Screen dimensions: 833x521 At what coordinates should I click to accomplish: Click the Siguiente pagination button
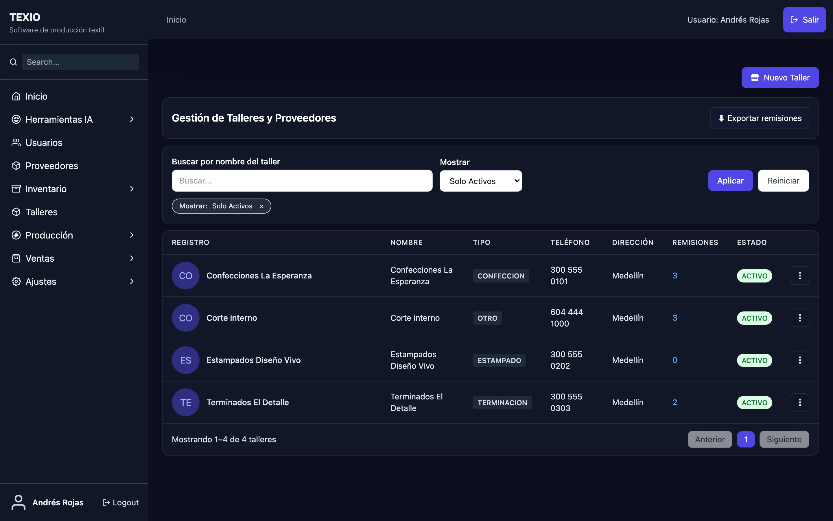pyautogui.click(x=784, y=439)
